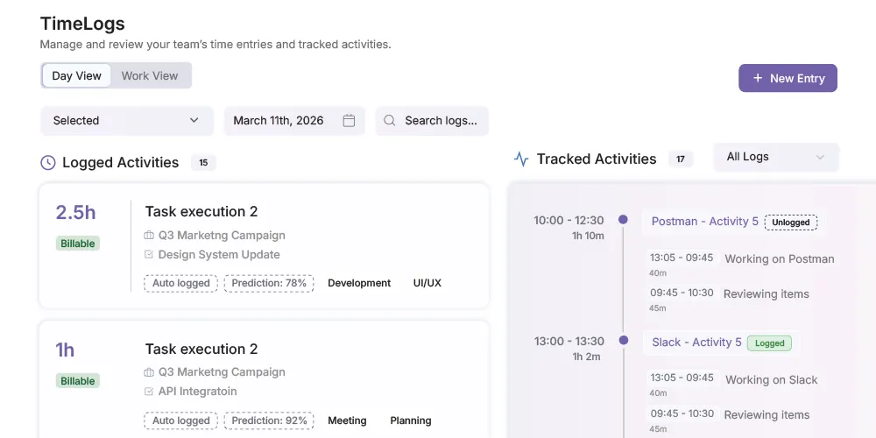
Task: Click the chevron in All Logs dropdown
Action: 820,158
